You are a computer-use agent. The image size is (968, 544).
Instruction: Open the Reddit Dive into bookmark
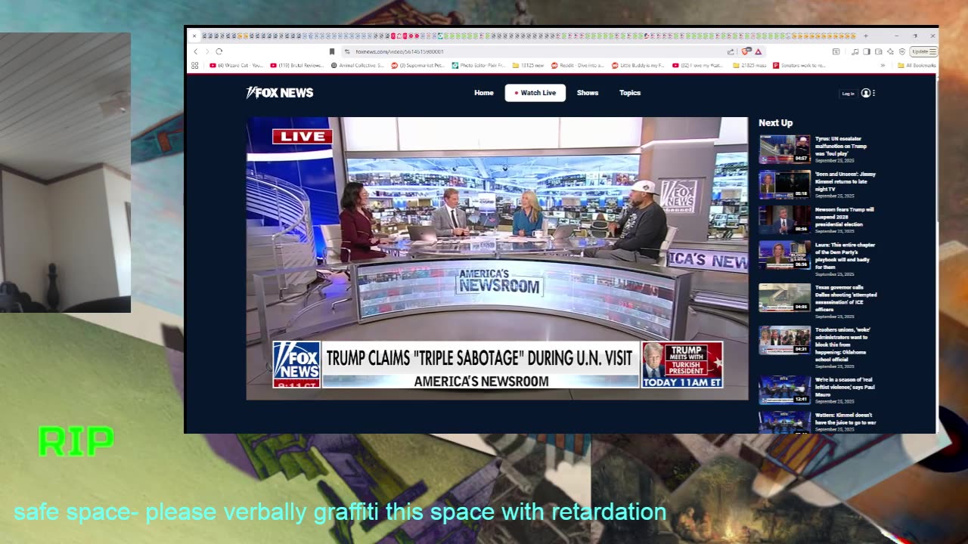tap(578, 66)
